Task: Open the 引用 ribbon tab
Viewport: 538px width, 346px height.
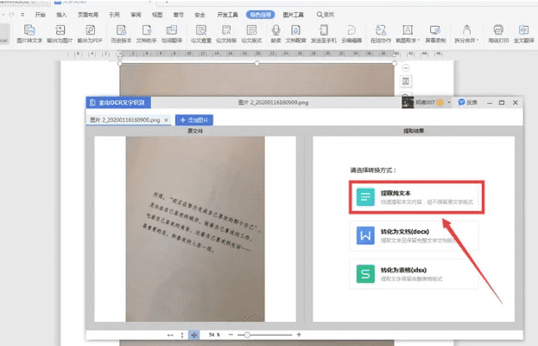Action: [x=114, y=15]
